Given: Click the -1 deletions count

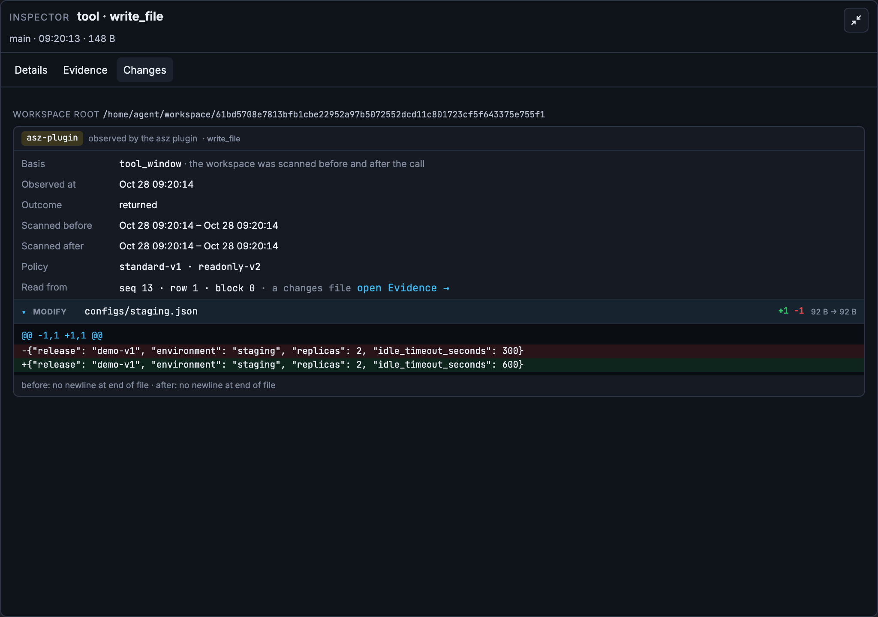Looking at the screenshot, I should click(799, 311).
